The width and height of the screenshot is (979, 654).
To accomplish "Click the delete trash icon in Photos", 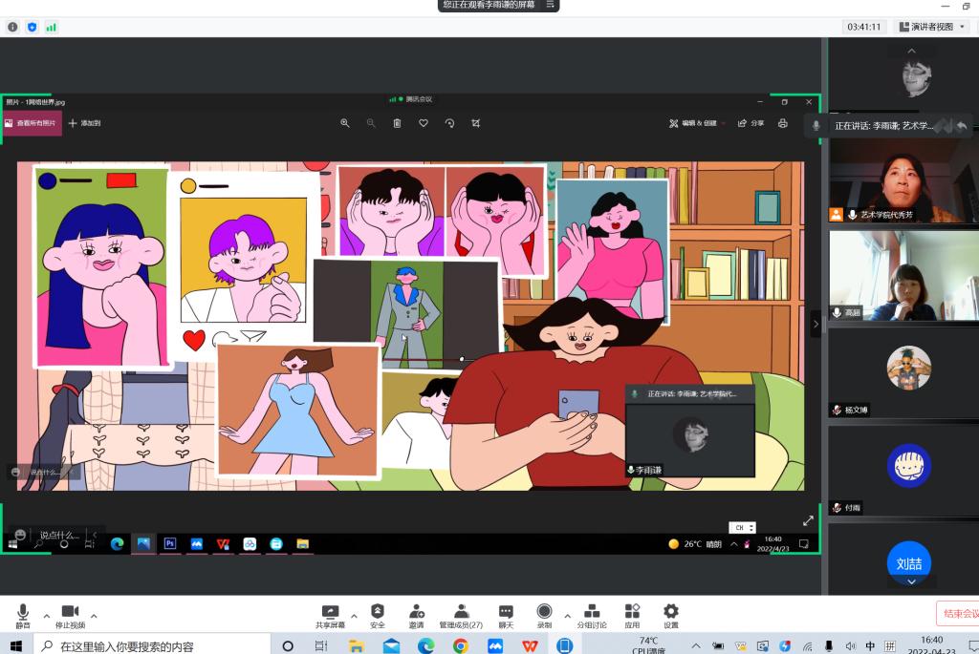I will [397, 123].
